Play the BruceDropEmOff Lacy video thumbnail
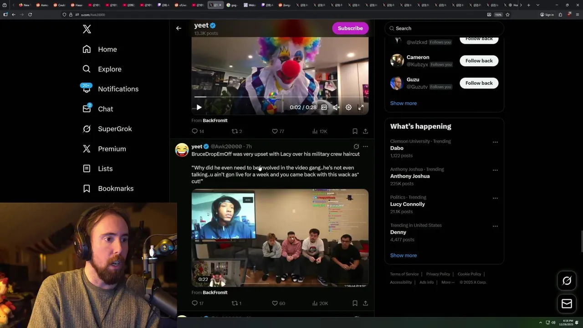The height and width of the screenshot is (328, 583). pos(280,238)
